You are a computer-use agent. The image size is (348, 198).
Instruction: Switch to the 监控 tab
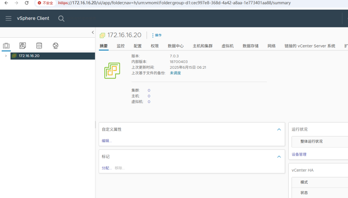pos(121,46)
